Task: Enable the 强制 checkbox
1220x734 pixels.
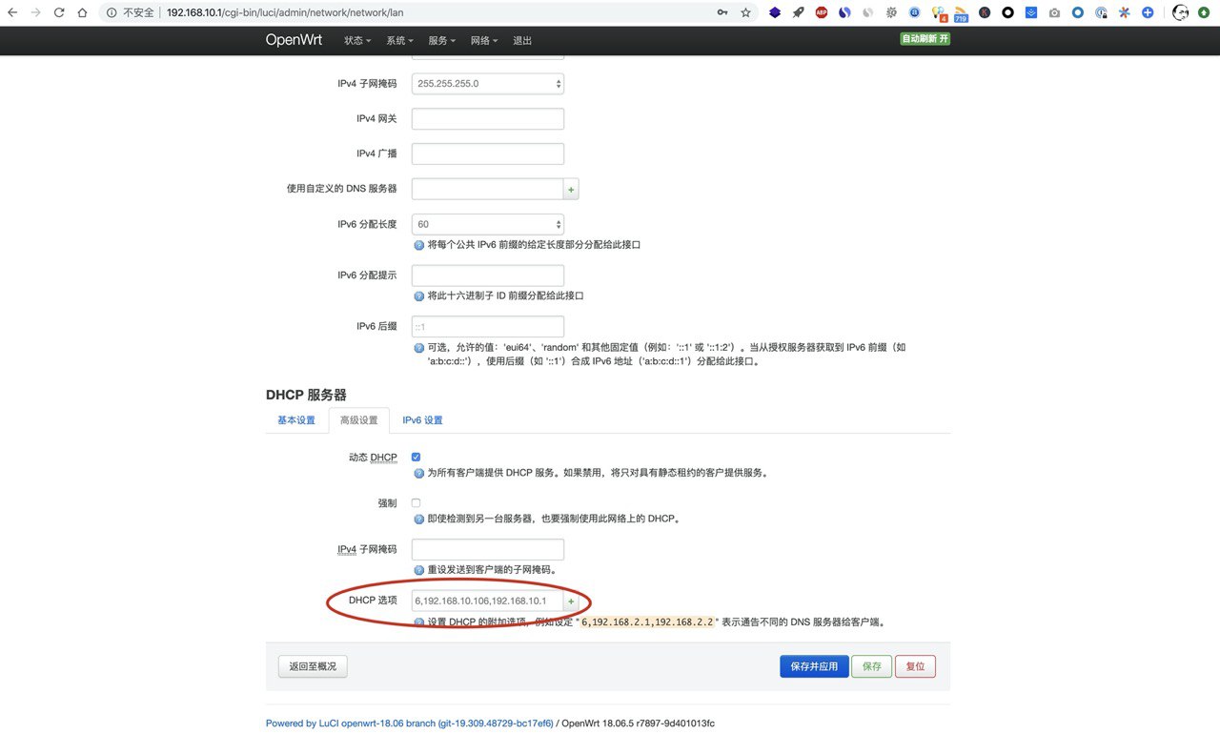Action: point(416,502)
